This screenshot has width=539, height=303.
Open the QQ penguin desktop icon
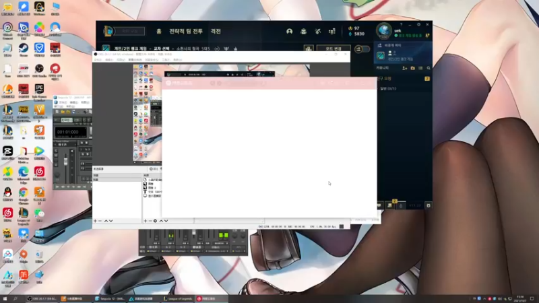coord(7,194)
